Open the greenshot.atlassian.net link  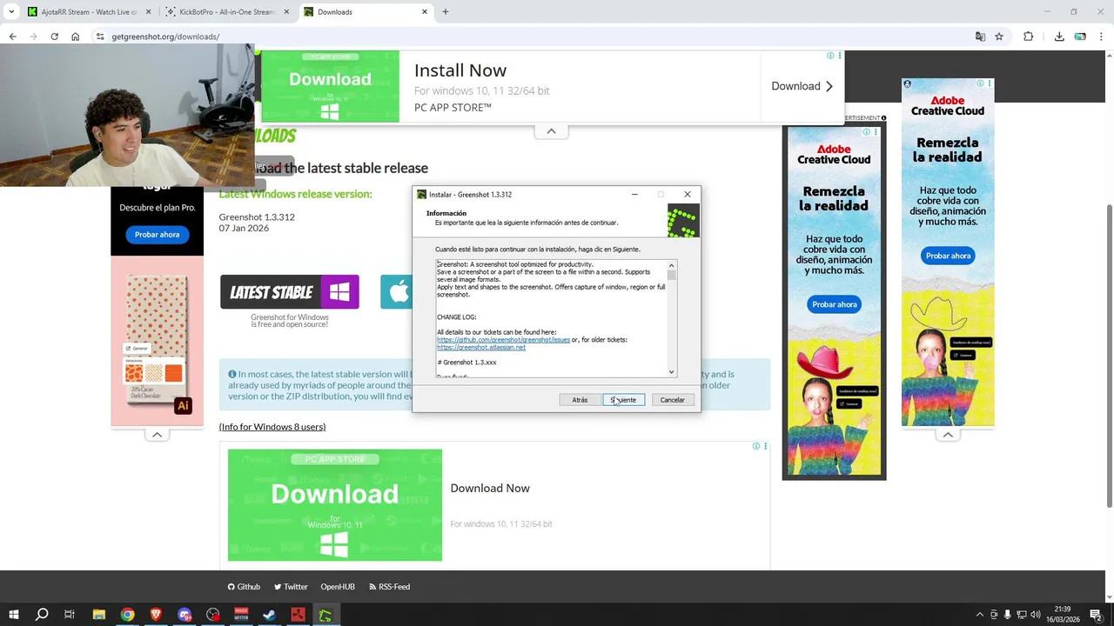481,348
